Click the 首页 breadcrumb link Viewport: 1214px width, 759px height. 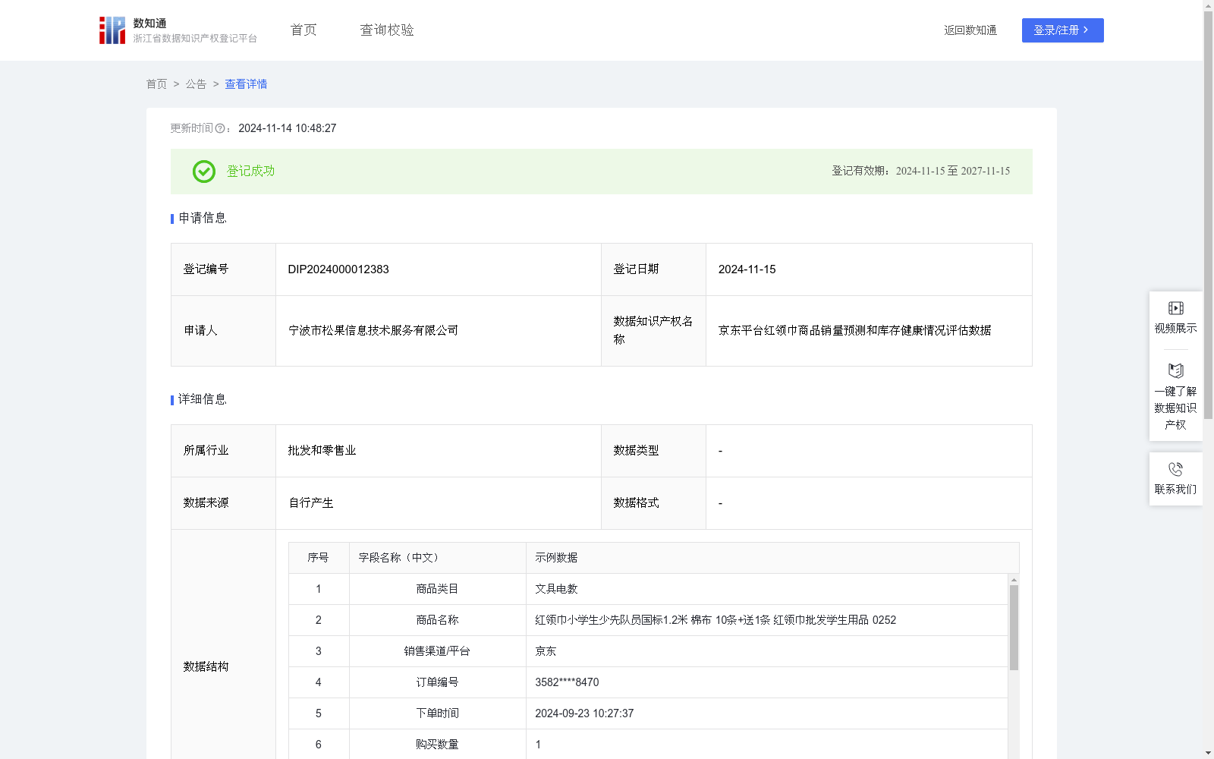156,84
